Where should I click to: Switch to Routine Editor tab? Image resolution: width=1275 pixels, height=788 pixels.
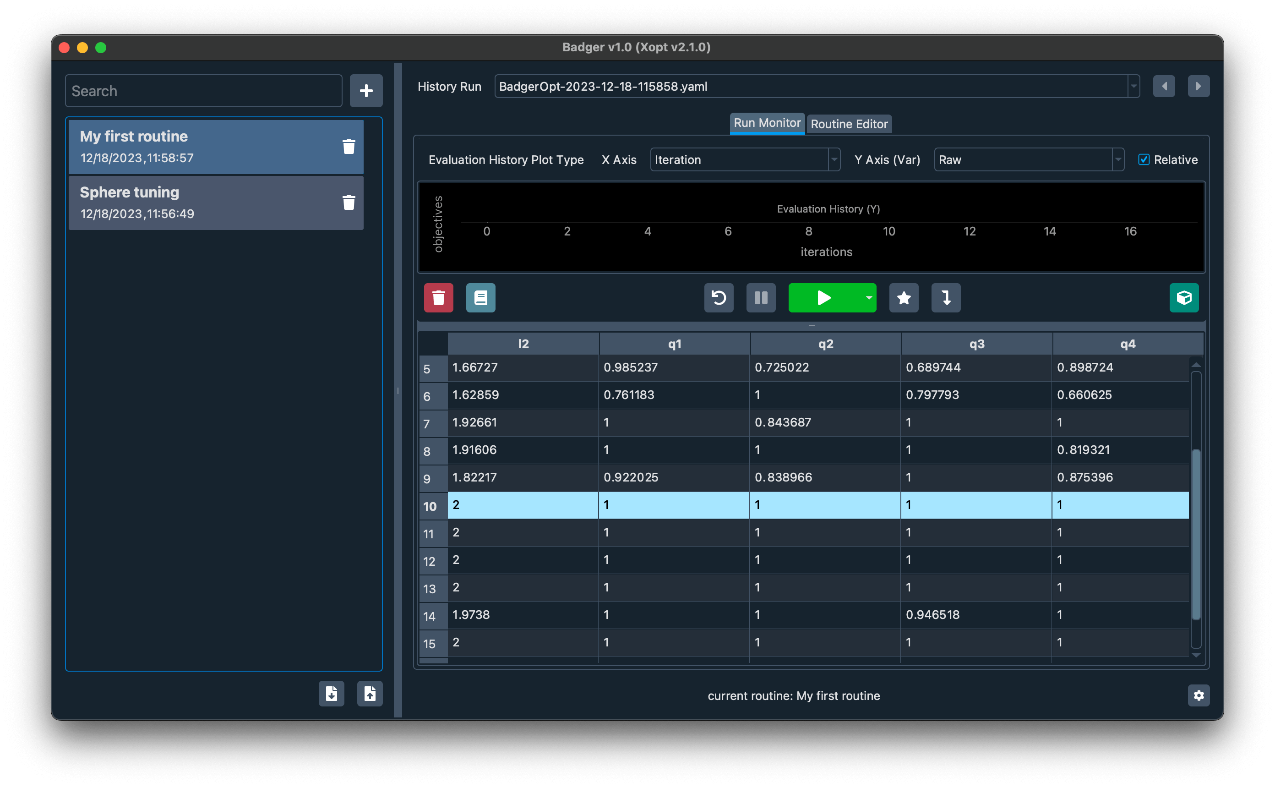coord(847,123)
